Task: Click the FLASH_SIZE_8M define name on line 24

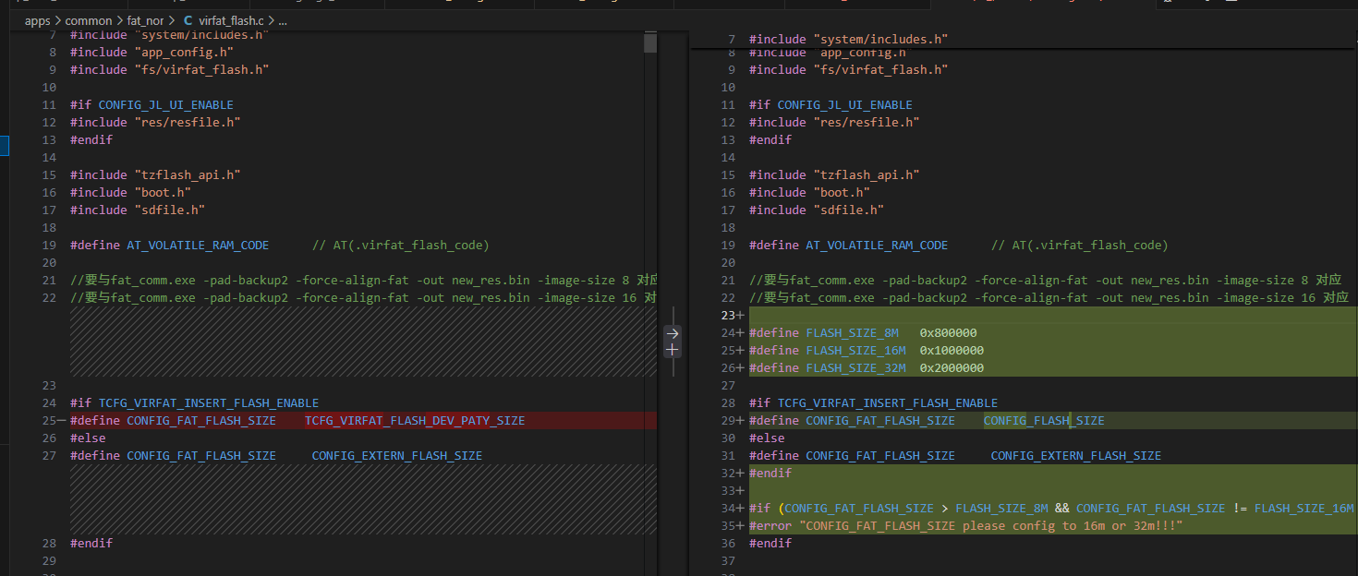Action: coord(852,332)
